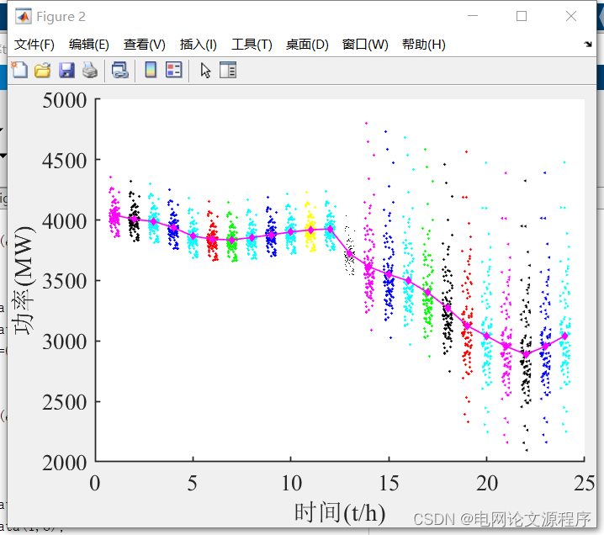
Task: Open a file with the folder icon
Action: (42, 71)
